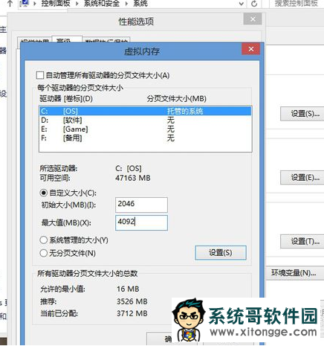This screenshot has height=346, width=324.
Task: Choose System managed size option
Action: tap(43, 240)
